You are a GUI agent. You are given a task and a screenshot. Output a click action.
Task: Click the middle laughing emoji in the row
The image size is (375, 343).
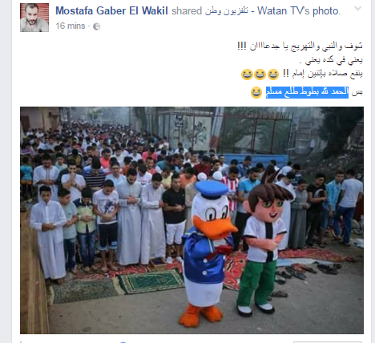[x=260, y=74]
